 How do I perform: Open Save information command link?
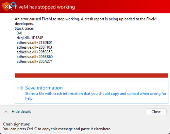click(x=91, y=92)
